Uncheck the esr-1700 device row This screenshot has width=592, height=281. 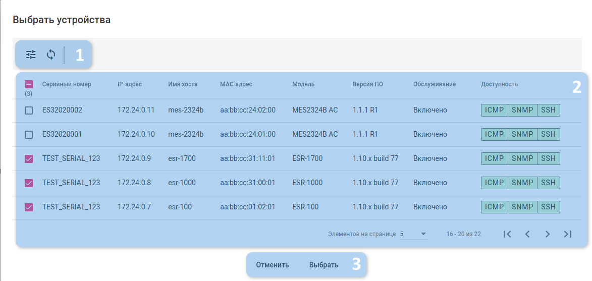pos(29,159)
